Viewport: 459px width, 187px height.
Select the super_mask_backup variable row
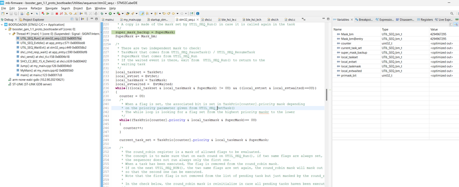pyautogui.click(x=396, y=52)
